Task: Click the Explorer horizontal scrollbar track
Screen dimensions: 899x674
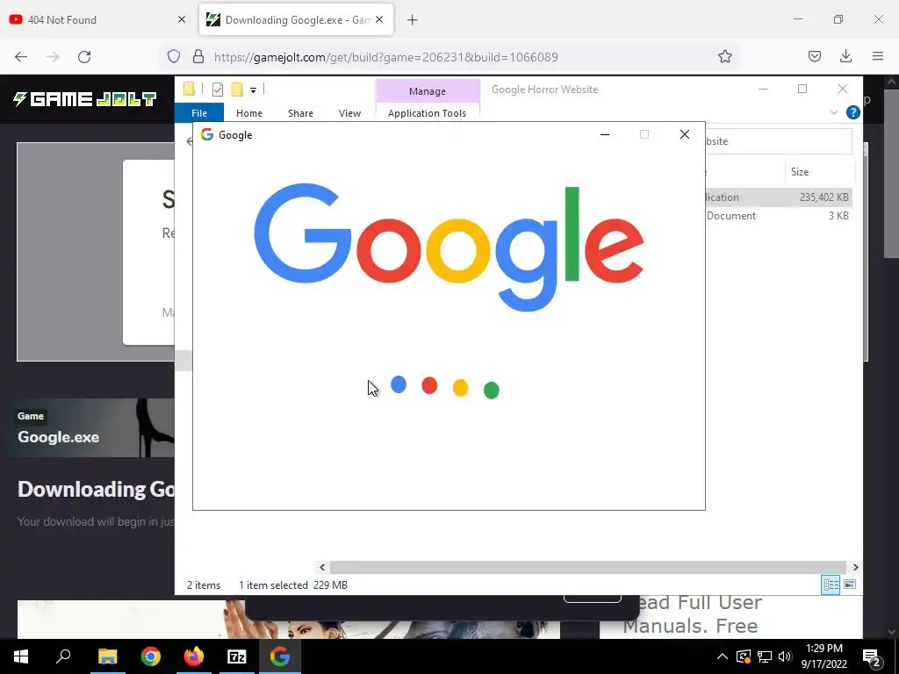Action: point(588,567)
